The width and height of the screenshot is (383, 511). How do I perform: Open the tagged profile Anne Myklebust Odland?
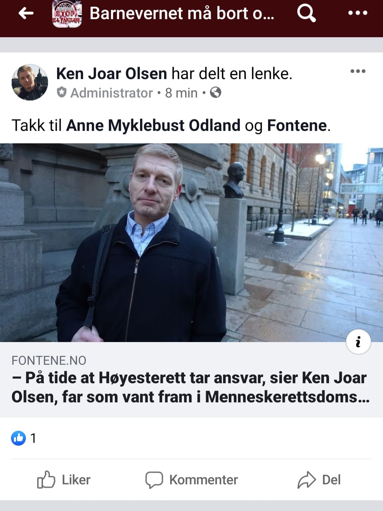click(153, 126)
